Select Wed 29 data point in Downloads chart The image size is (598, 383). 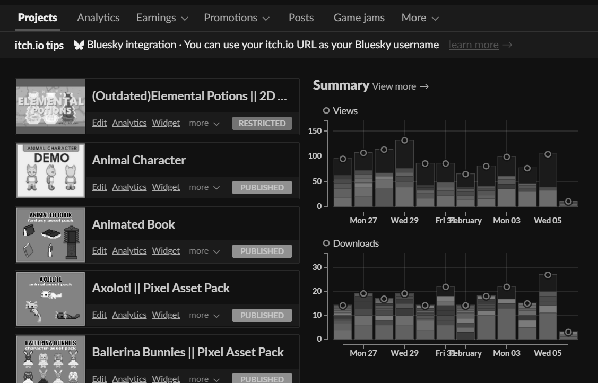(405, 294)
